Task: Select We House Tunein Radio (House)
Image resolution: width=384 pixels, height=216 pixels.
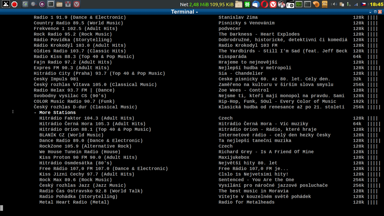Action: coord(80,152)
